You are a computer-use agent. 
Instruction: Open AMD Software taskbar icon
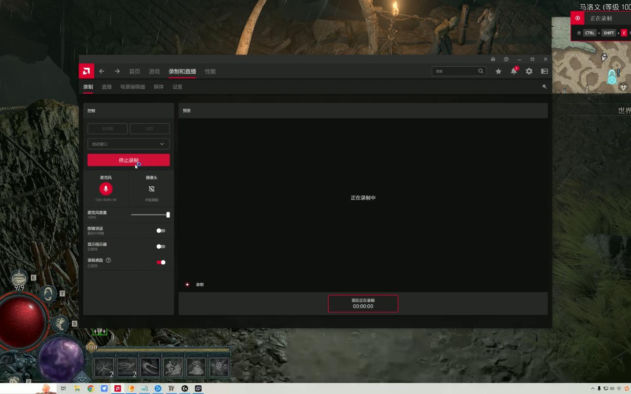(117, 389)
